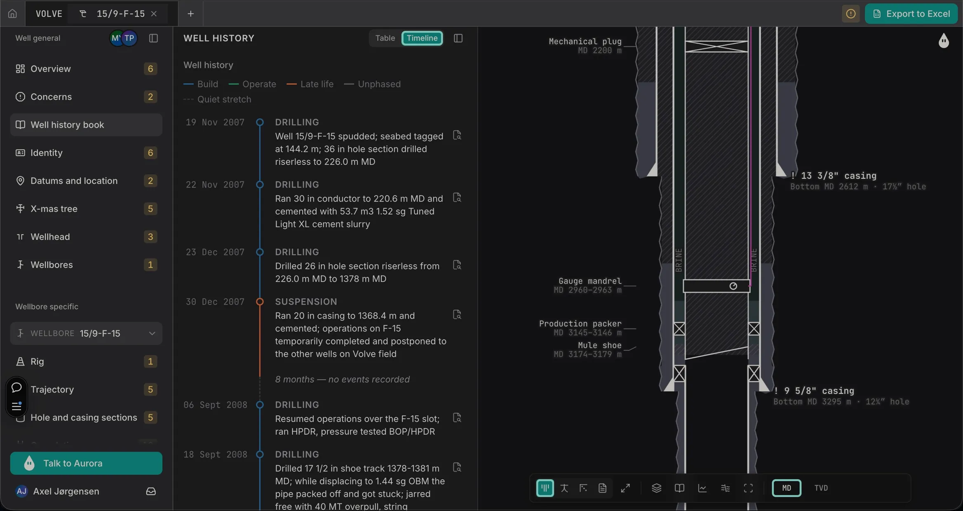
Task: Expand the Wellbore 15/9-F-15 dropdown
Action: [x=86, y=333]
